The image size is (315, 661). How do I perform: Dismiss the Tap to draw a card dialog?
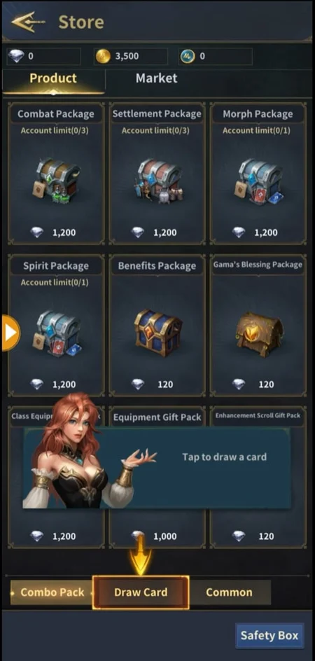[157, 468]
